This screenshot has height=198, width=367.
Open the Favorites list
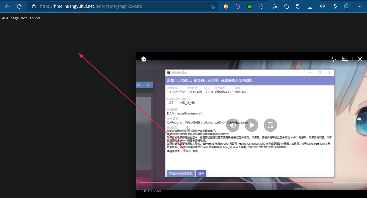click(275, 6)
